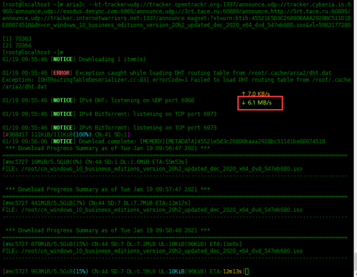
Task: Click the '16MiB/5.5GiB(0%)' progress line
Action: pos(95,162)
